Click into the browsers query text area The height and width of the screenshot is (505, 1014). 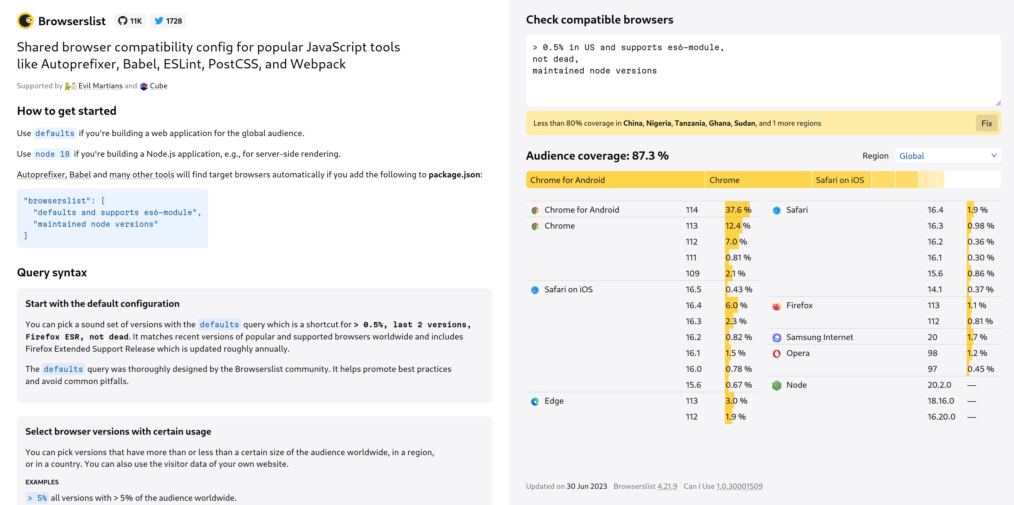coord(763,71)
